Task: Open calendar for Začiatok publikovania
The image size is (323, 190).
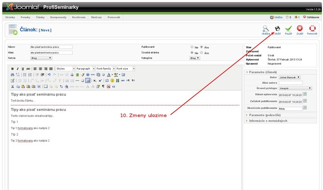Action: (x=305, y=101)
